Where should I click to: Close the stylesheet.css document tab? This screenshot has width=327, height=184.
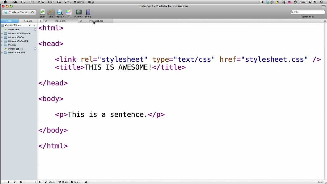(x=81, y=21)
